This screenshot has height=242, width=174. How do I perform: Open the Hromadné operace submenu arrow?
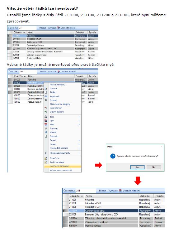79,148
